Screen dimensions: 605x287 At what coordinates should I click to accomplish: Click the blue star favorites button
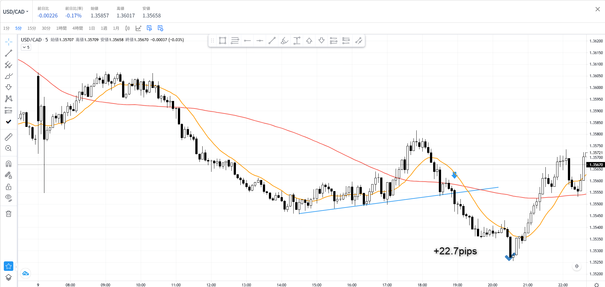(x=9, y=266)
